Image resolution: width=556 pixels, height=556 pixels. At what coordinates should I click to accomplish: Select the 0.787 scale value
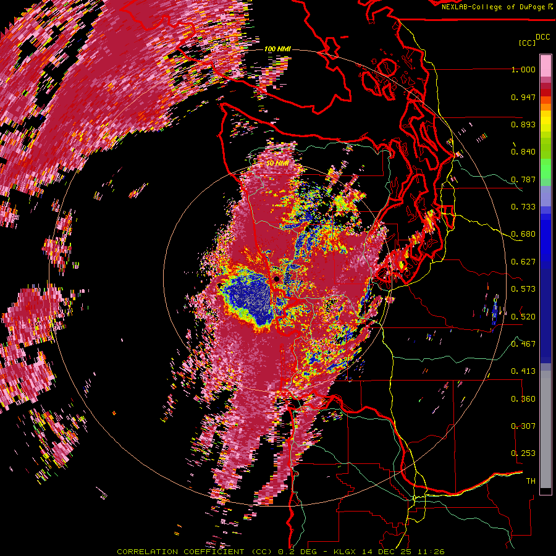tap(523, 179)
